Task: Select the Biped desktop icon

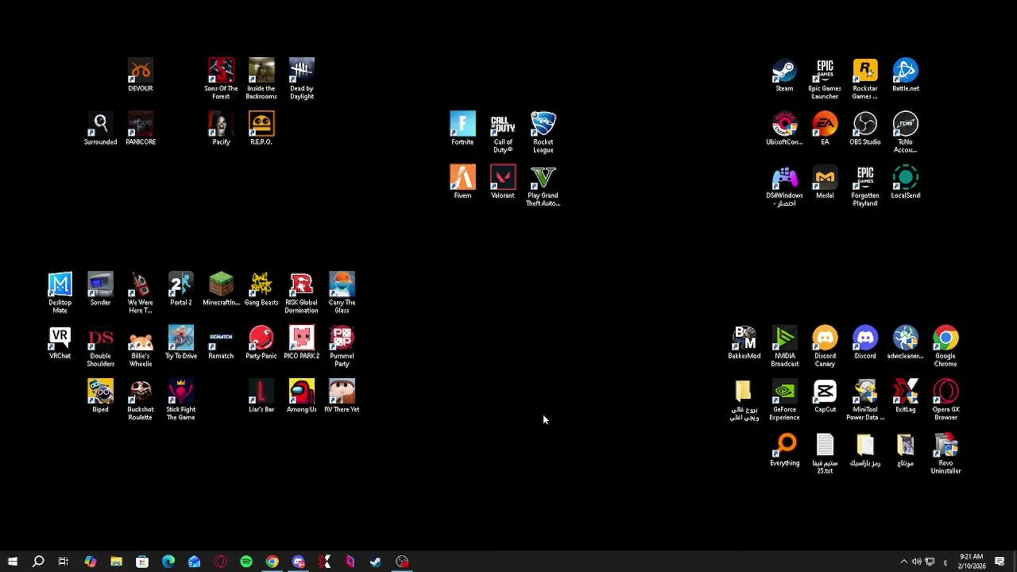Action: (100, 396)
